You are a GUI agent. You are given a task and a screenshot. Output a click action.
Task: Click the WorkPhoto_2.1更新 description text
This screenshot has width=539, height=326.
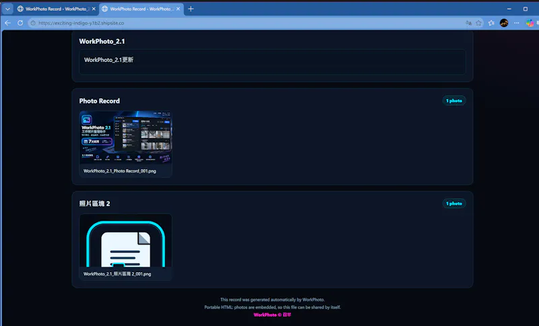[108, 60]
